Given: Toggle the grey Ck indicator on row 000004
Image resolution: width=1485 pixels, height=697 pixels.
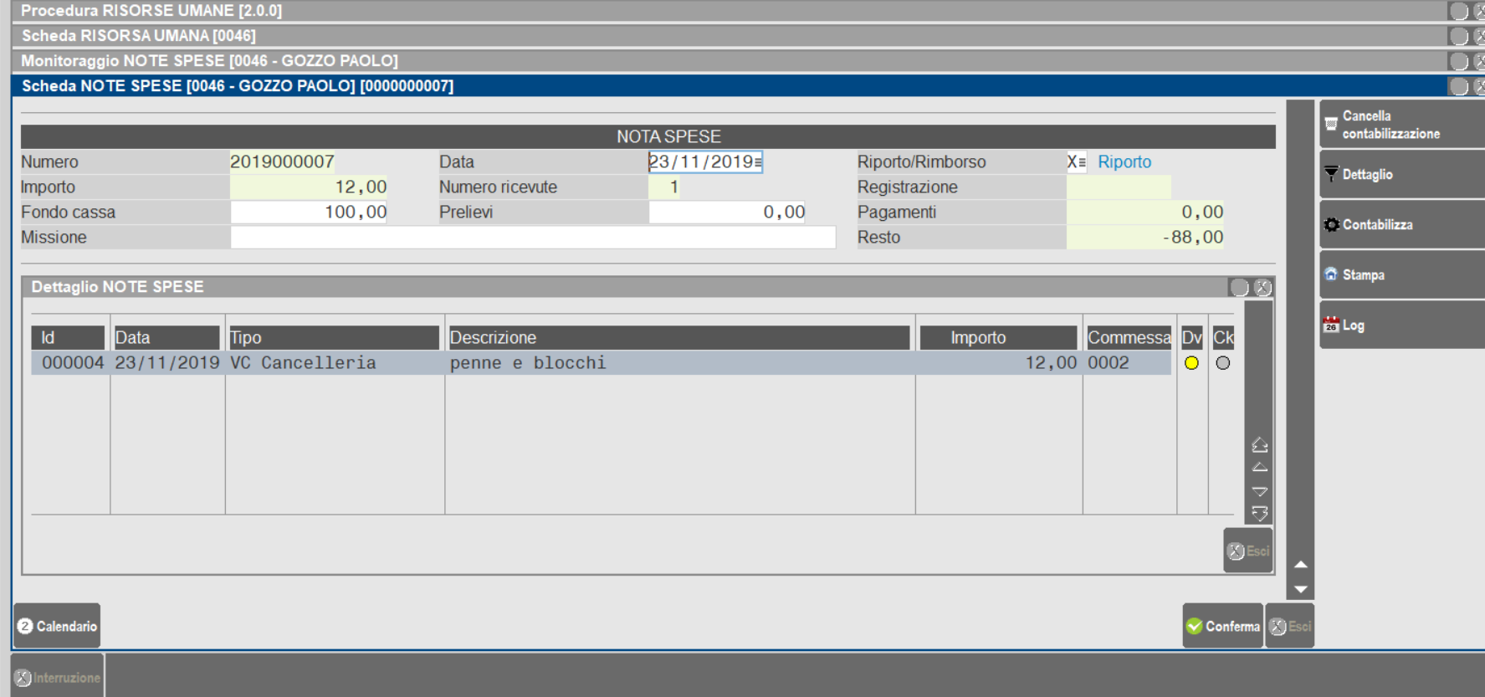Looking at the screenshot, I should coord(1222,363).
